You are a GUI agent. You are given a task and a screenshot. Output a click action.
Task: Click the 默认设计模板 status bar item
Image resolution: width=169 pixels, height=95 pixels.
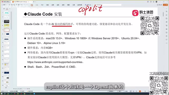[14, 91]
